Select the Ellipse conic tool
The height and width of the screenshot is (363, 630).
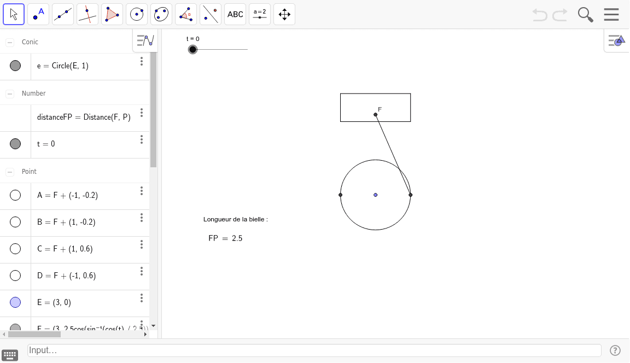click(x=161, y=14)
